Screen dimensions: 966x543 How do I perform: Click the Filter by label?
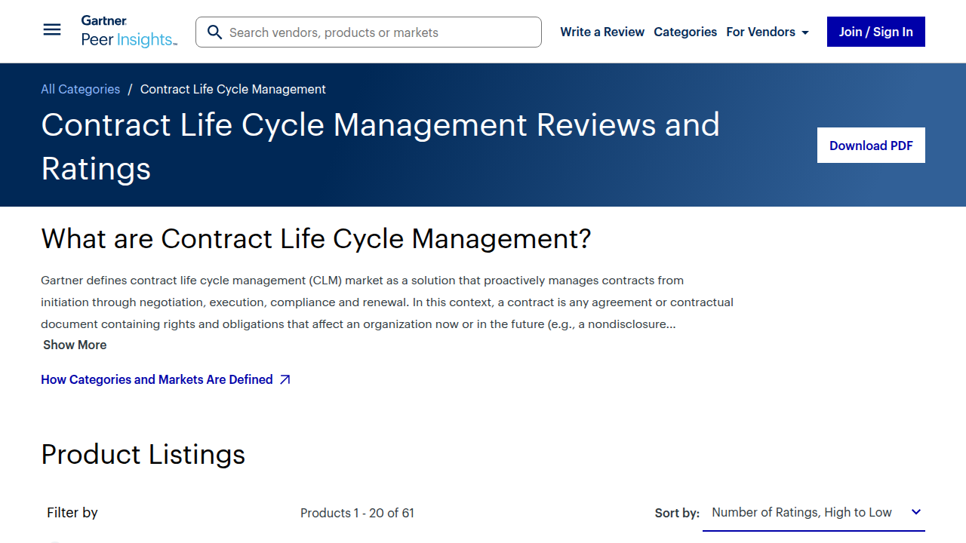72,513
